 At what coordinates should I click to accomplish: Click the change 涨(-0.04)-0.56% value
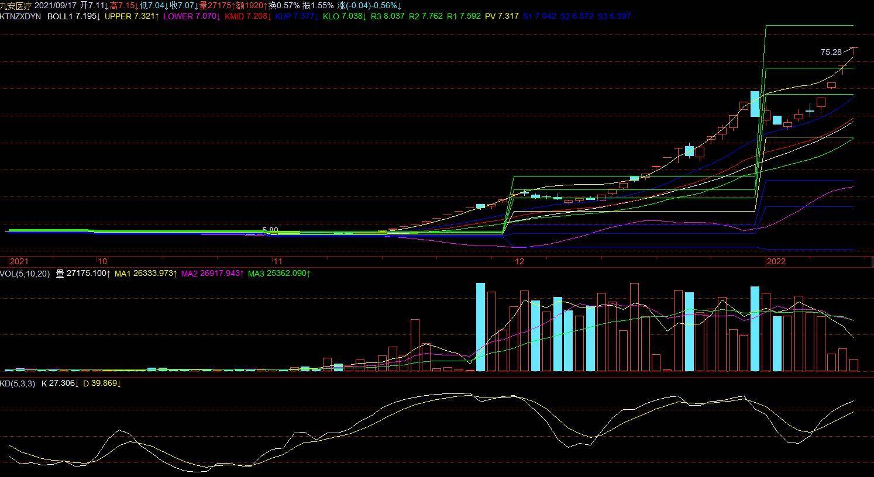point(369,5)
